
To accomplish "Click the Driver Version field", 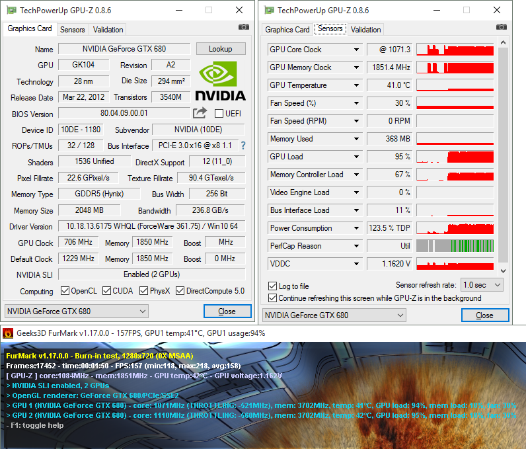I will click(x=151, y=226).
